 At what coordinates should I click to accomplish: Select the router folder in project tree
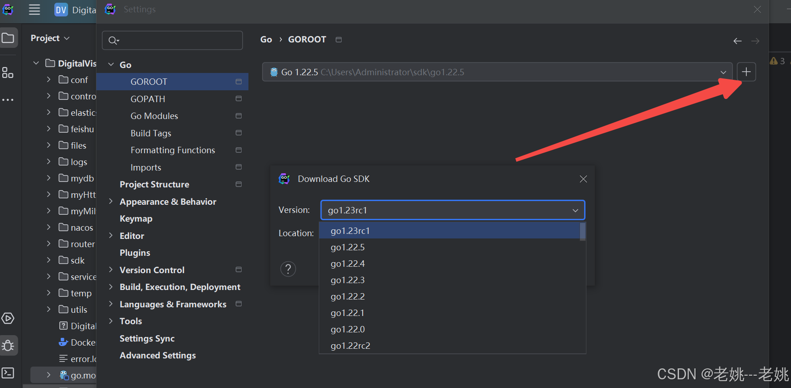(83, 244)
